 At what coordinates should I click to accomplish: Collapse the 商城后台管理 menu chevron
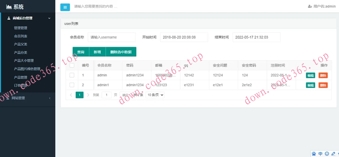tap(49, 18)
